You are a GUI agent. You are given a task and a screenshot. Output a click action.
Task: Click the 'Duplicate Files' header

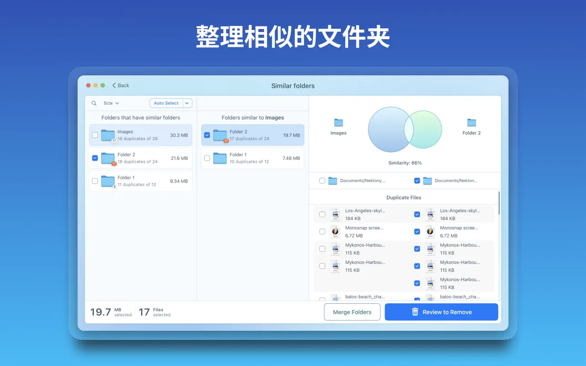tap(404, 198)
